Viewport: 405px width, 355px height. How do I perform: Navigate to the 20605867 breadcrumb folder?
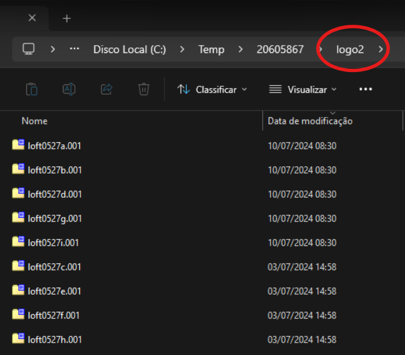(x=280, y=50)
